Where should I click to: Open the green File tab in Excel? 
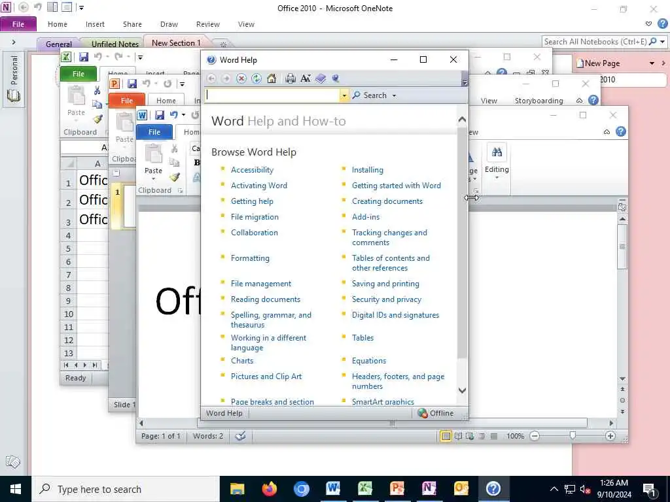coord(79,74)
